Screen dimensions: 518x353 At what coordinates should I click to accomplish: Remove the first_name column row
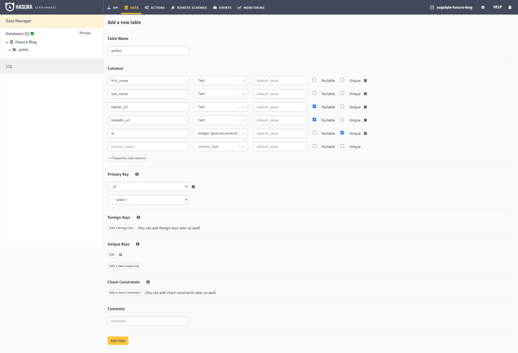[365, 81]
